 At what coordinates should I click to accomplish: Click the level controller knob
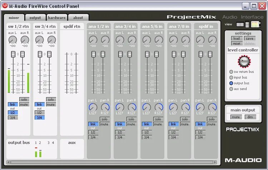coord(244,61)
